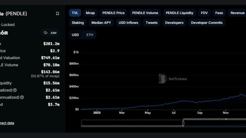Enable the USD Inflows chart metric
Viewport: 246px width, 138px height.
click(x=128, y=23)
